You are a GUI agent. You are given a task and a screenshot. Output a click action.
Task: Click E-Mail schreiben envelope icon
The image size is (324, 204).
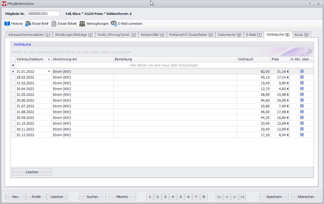click(114, 24)
